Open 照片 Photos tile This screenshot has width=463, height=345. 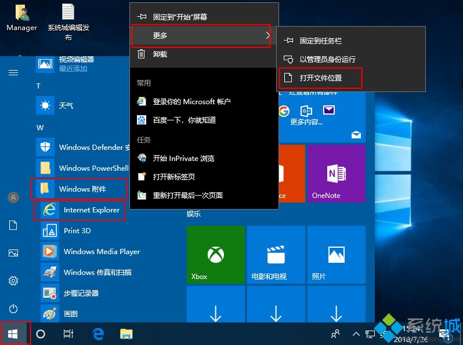point(337,255)
